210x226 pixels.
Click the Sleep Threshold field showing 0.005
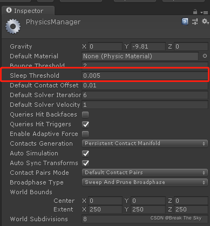coord(145,76)
